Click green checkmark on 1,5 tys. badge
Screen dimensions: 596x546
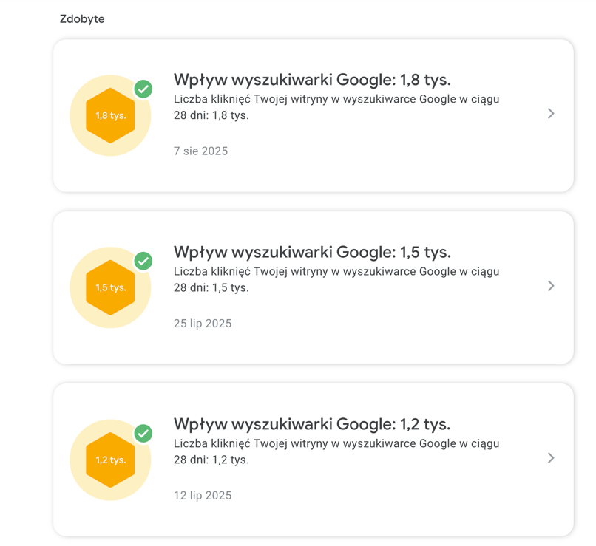[x=143, y=261]
